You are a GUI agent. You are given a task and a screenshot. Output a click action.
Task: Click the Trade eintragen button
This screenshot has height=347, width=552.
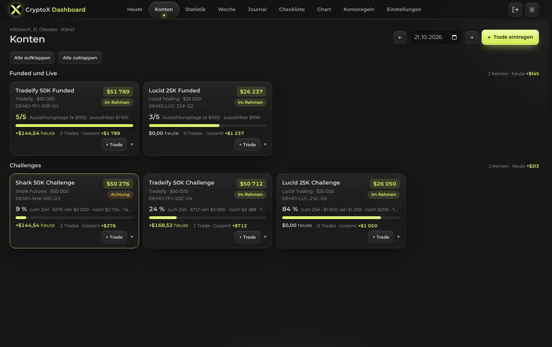[x=510, y=37]
